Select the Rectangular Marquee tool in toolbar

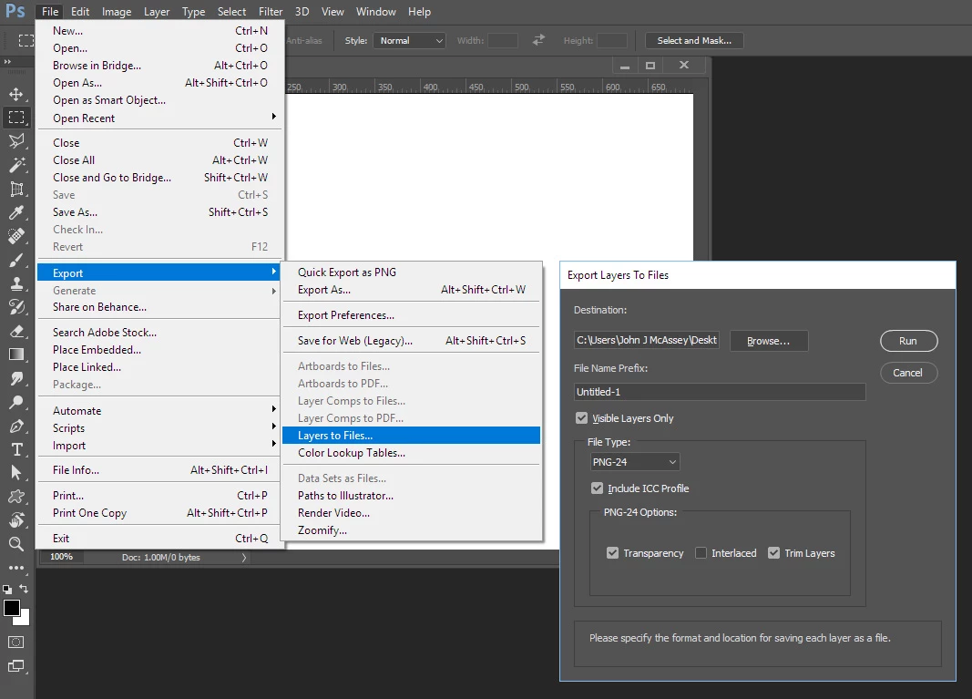[16, 118]
